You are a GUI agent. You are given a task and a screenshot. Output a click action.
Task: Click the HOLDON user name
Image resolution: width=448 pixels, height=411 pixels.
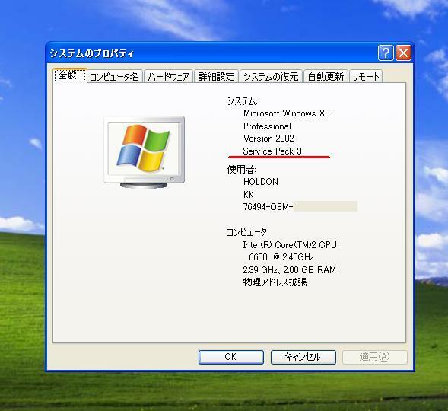point(261,182)
